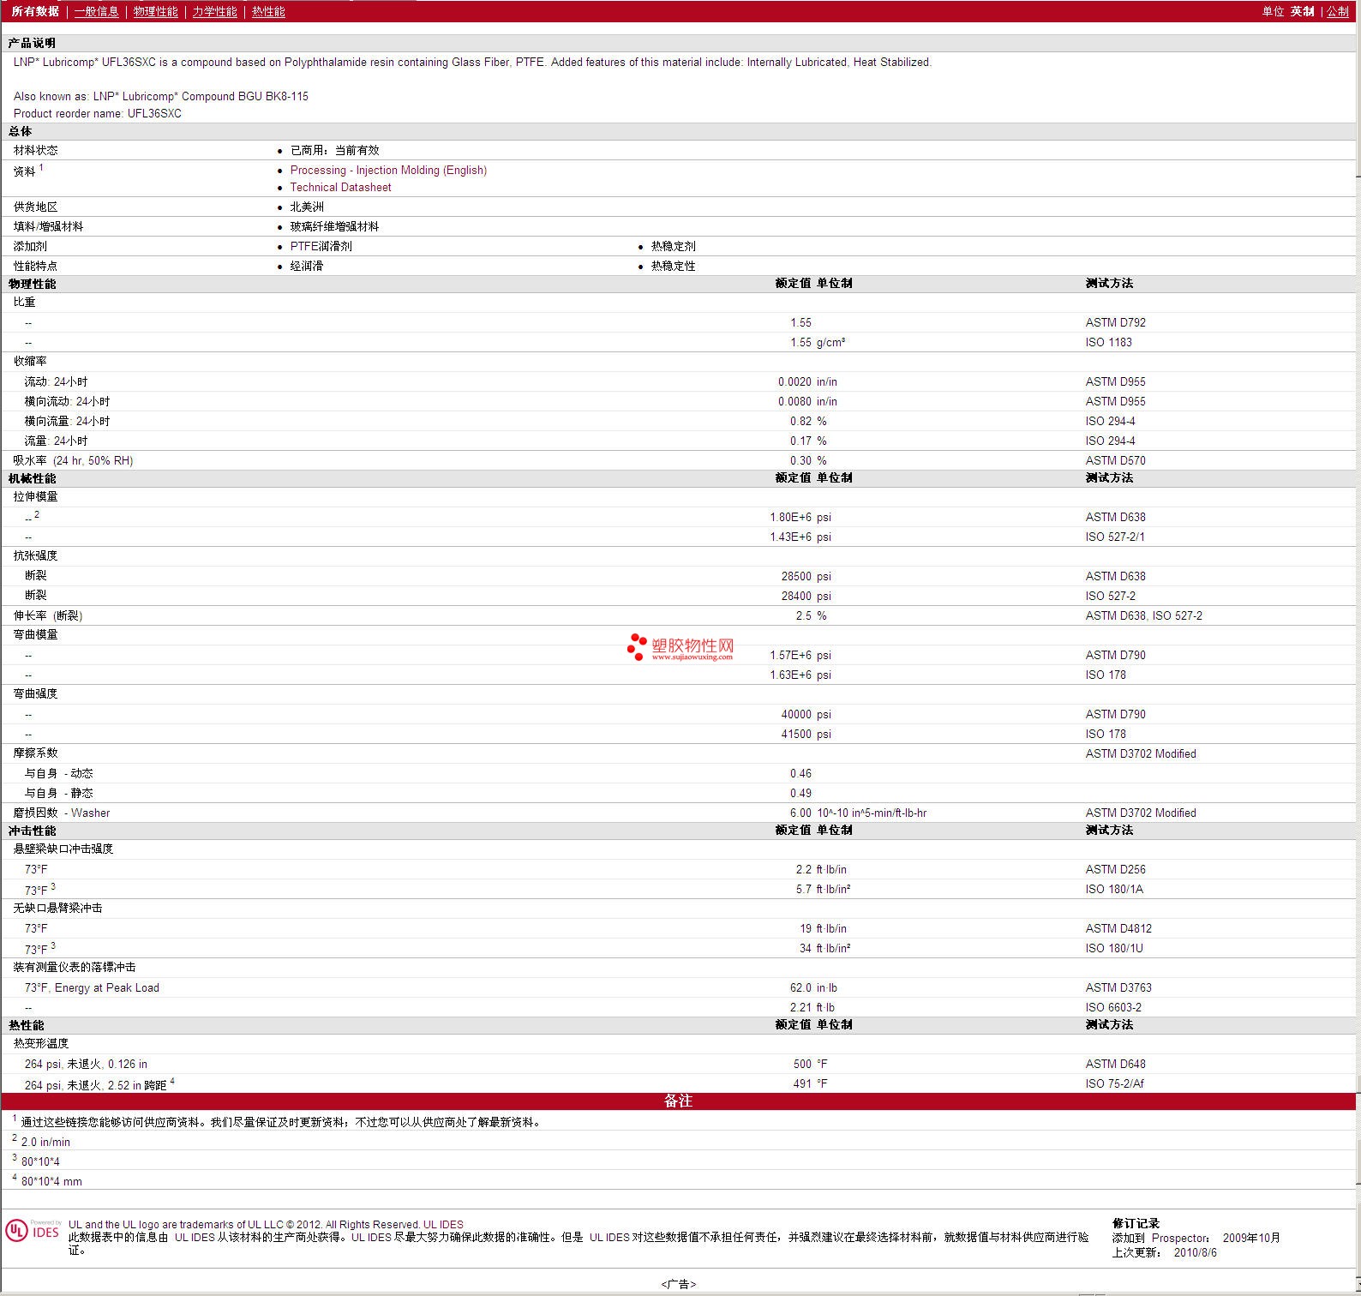This screenshot has width=1361, height=1296.
Task: Click friction coefficient '0.46'
Action: (800, 773)
